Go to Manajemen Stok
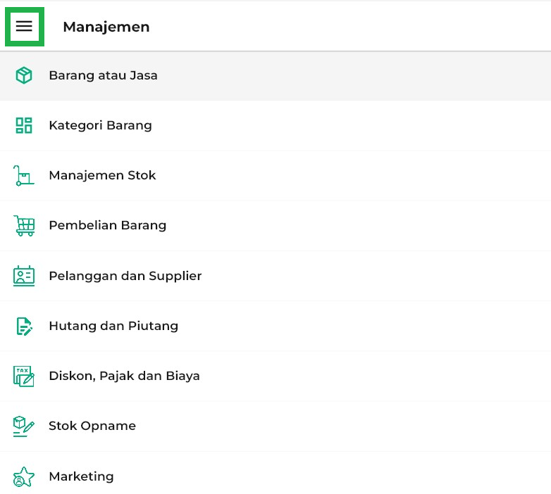551x494 pixels. pos(102,176)
